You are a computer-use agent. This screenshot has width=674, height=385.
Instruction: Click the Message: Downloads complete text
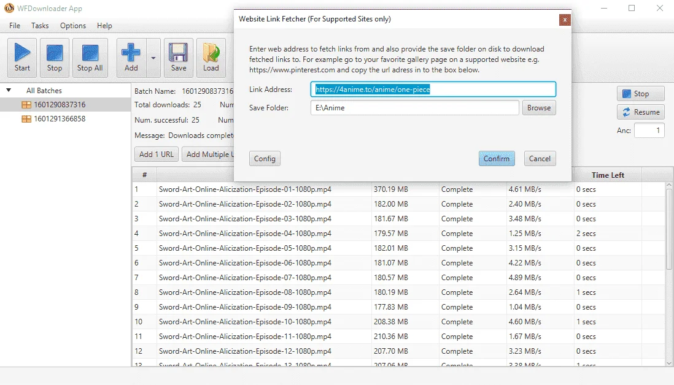click(x=184, y=135)
